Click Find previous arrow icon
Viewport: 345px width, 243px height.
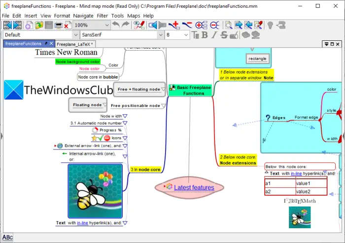[x=248, y=25]
